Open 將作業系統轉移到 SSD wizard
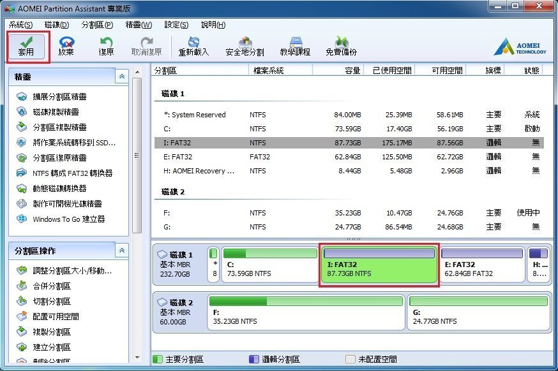The width and height of the screenshot is (558, 371). coord(66,143)
